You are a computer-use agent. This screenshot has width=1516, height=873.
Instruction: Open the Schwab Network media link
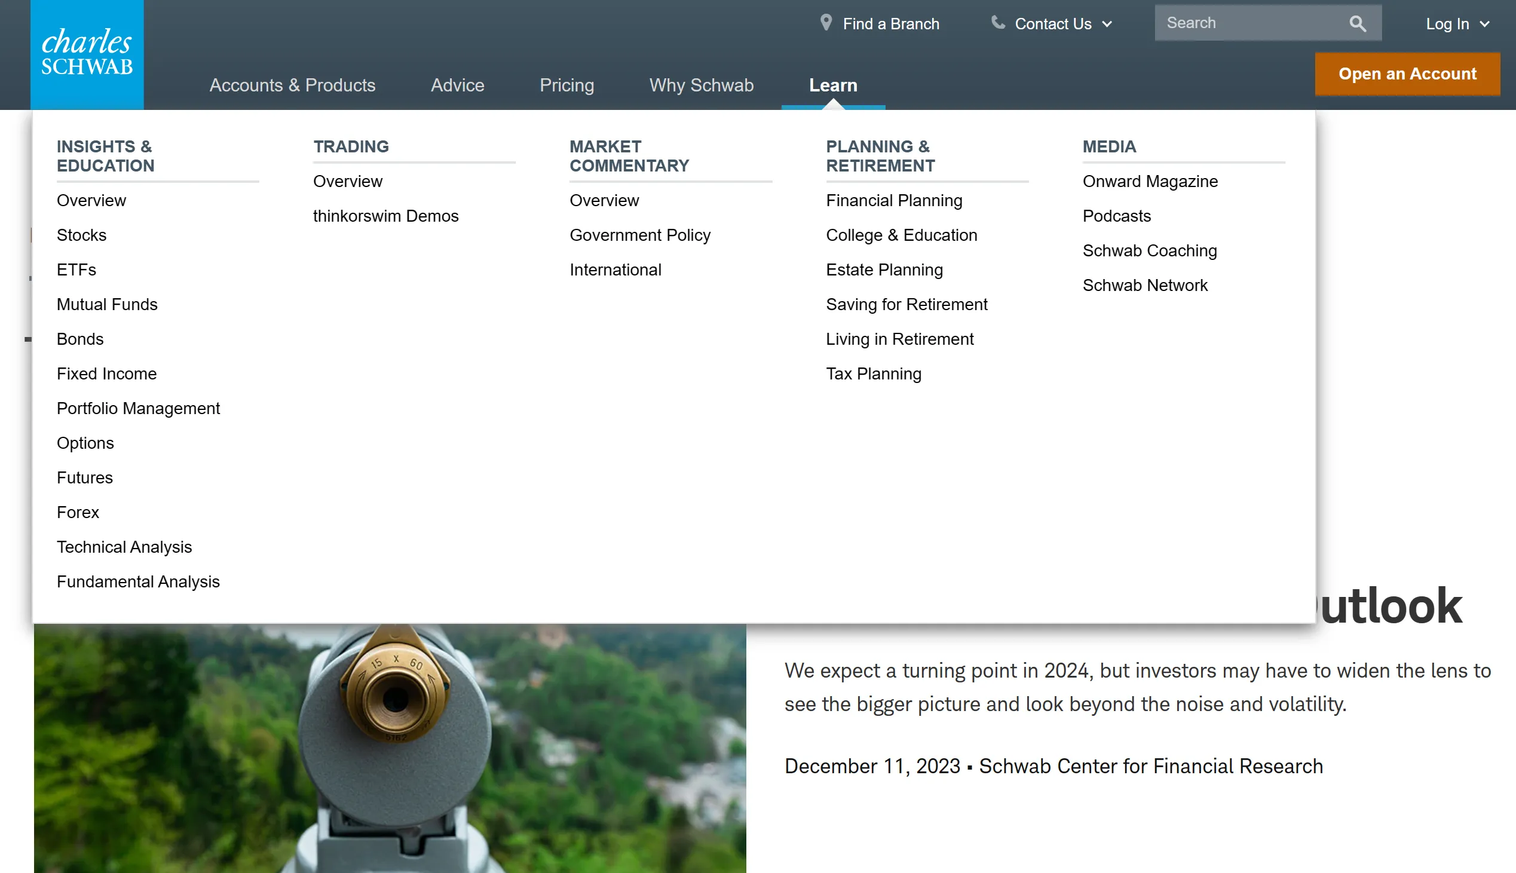click(1144, 286)
